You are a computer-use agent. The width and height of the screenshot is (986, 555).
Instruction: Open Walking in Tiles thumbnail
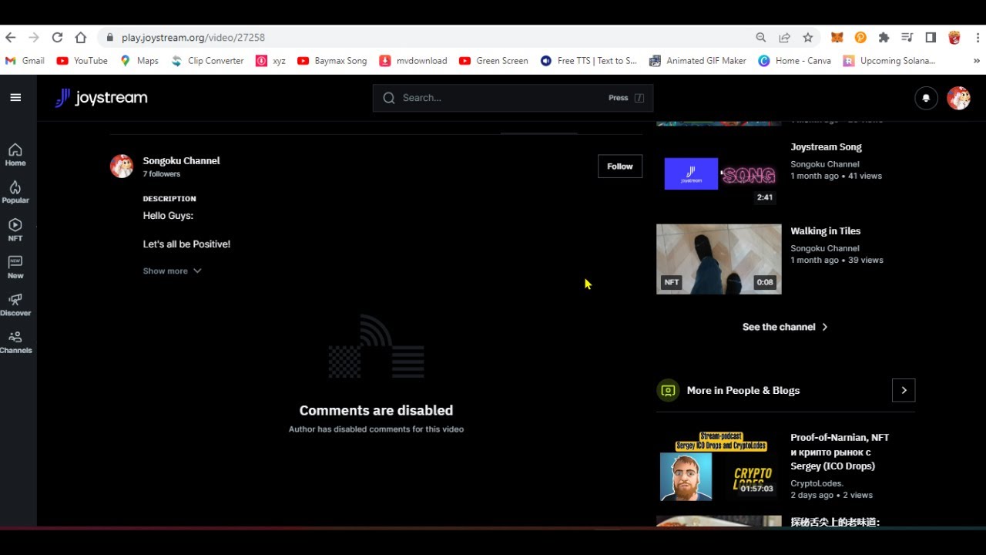pos(719,259)
